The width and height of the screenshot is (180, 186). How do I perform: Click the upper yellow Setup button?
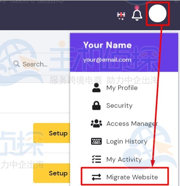tap(52, 133)
